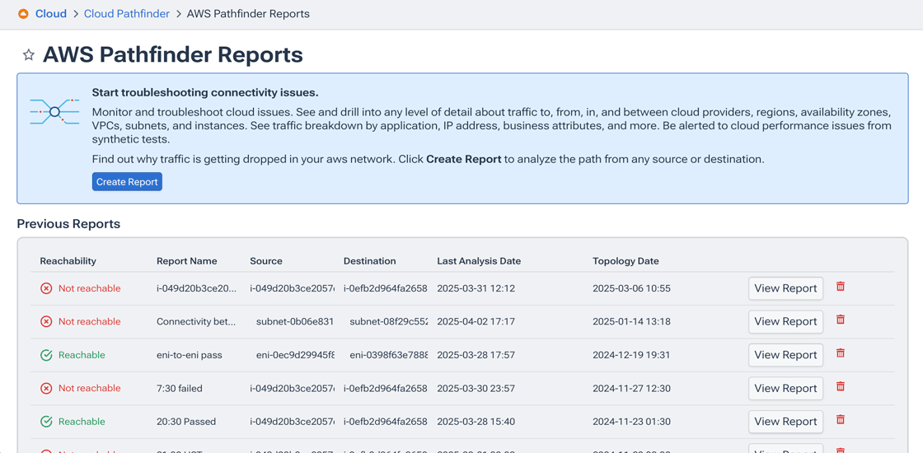
Task: Click the Last Analysis Date column header
Action: (479, 260)
